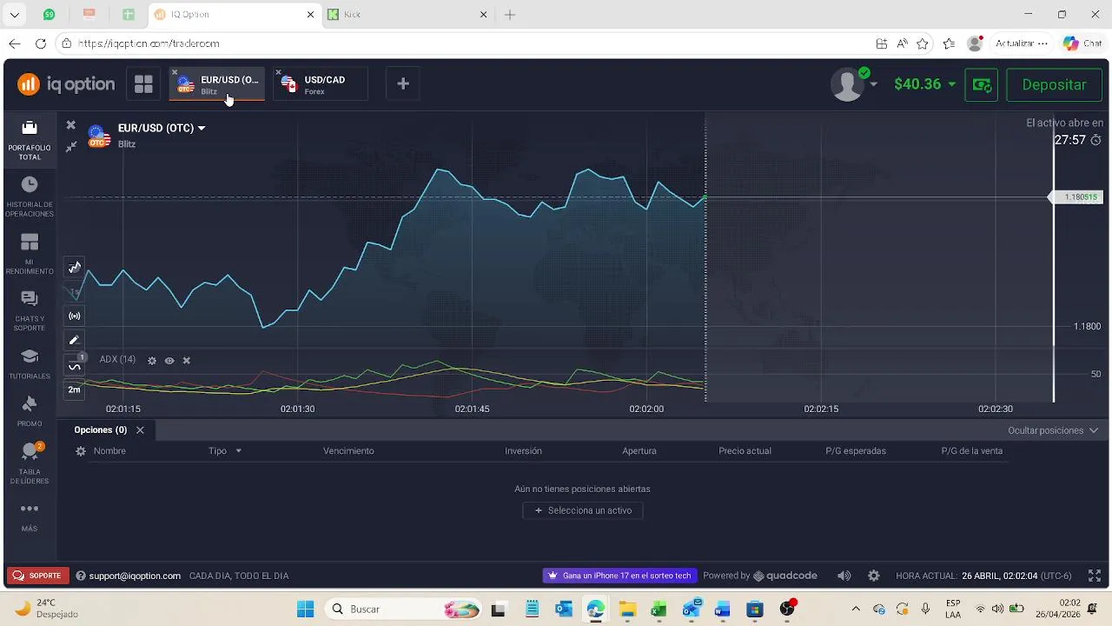1112x626 pixels.
Task: Add page to favorites star
Action: pos(923,43)
